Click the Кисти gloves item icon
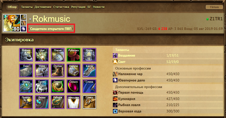The image size is (226, 118). (x=89, y=71)
